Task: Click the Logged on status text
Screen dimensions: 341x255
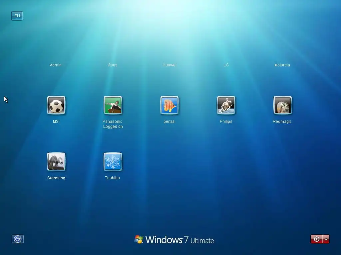Action: tap(113, 127)
